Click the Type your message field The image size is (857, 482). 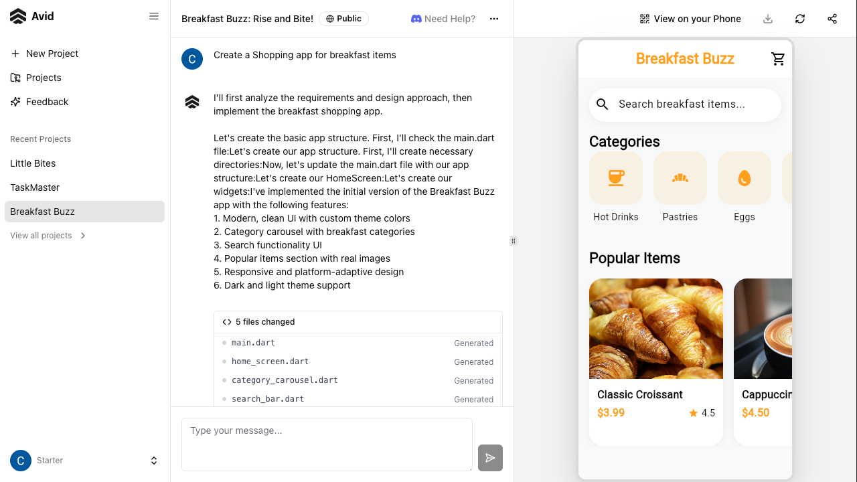(327, 445)
